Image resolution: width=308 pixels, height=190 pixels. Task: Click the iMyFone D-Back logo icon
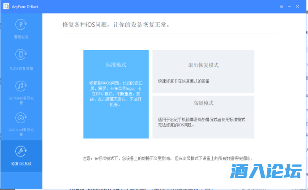(5, 7)
